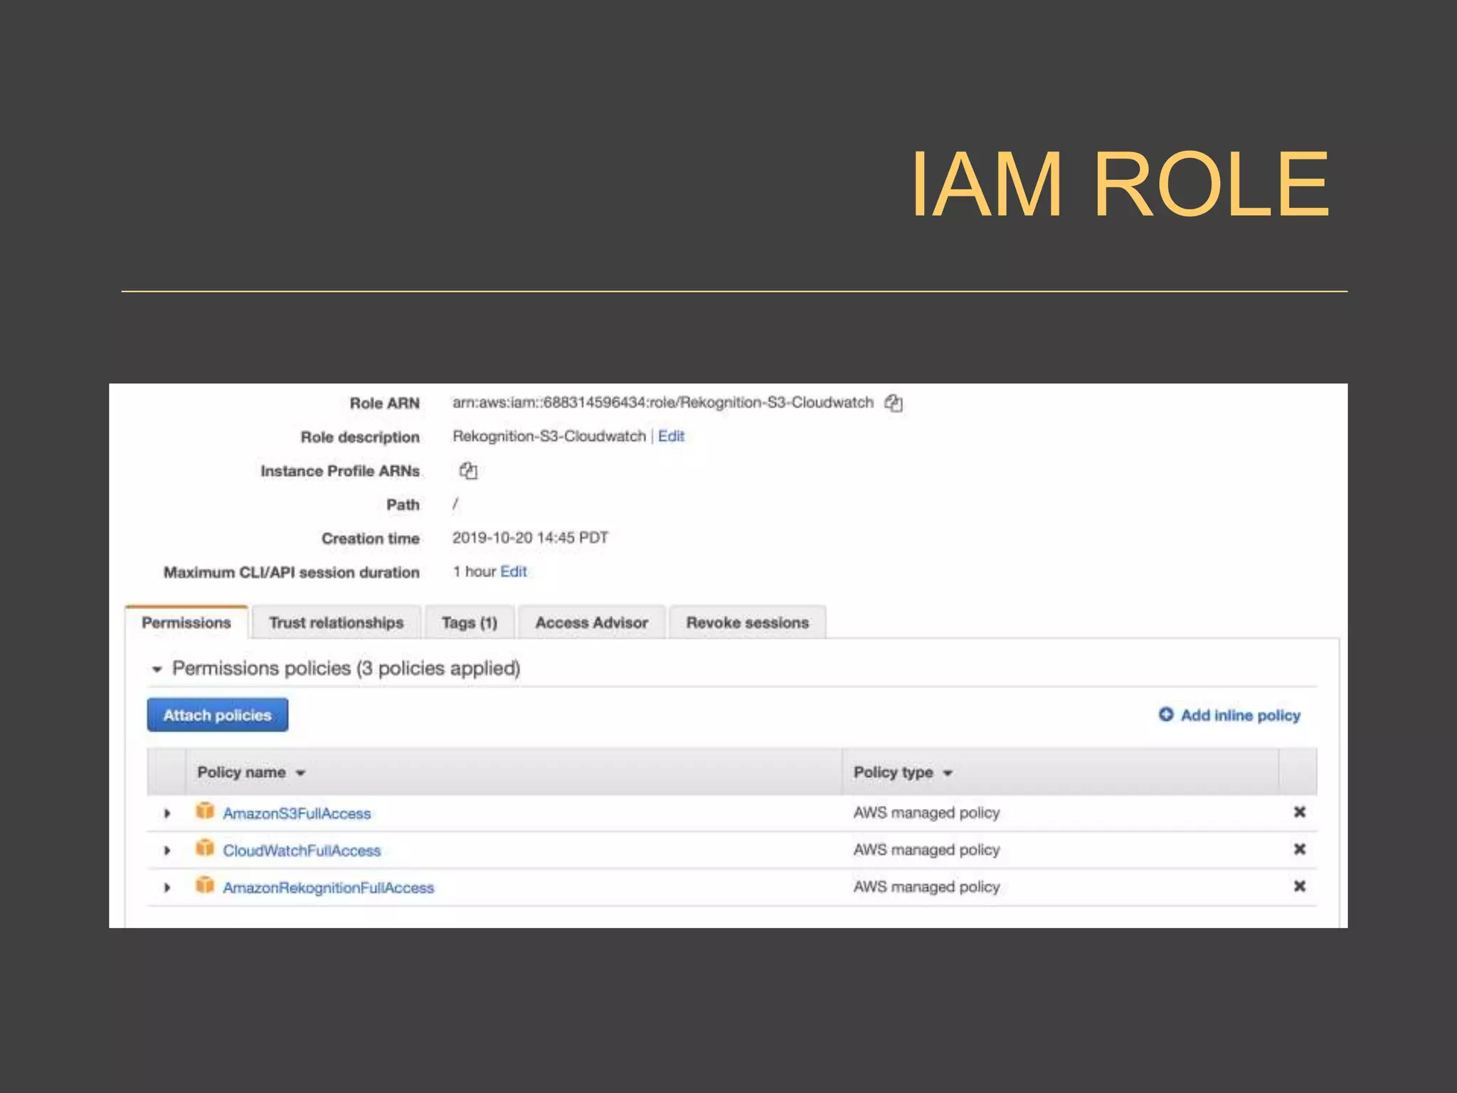Expand the CloudWatchFullAccess policy row
This screenshot has width=1457, height=1093.
click(167, 850)
